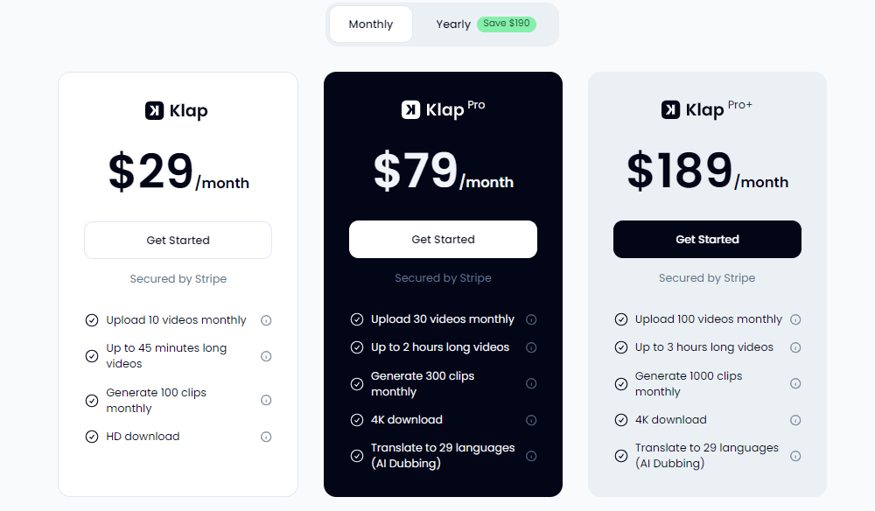
Task: Click Get Started on $189 Pro+ plan
Action: [707, 240]
